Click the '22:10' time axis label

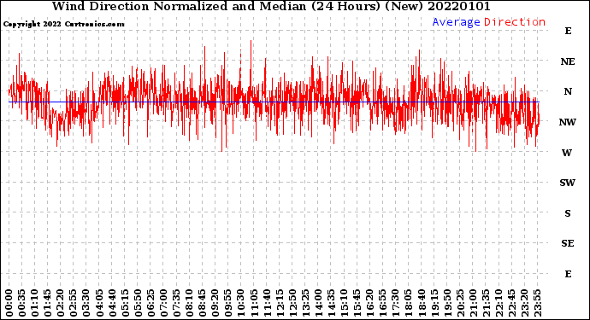point(499,303)
